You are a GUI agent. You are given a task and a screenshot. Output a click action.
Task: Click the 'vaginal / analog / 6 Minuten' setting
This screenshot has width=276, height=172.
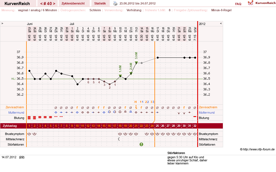click(37, 10)
